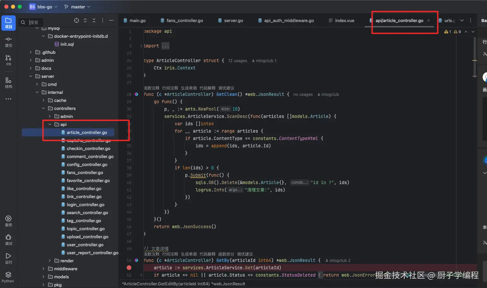Open the Project tool window icon

tap(8, 23)
